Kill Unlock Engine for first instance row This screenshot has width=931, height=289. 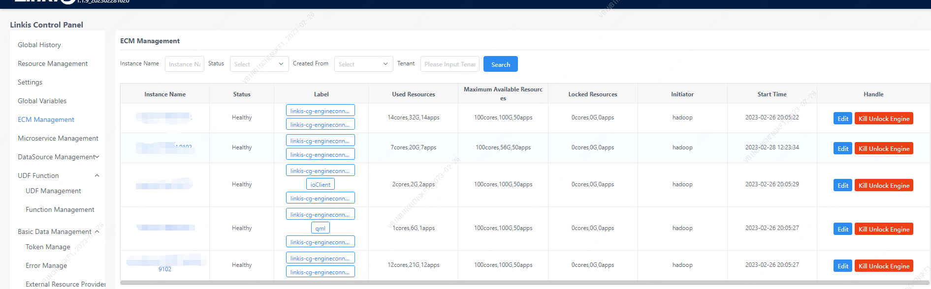884,118
